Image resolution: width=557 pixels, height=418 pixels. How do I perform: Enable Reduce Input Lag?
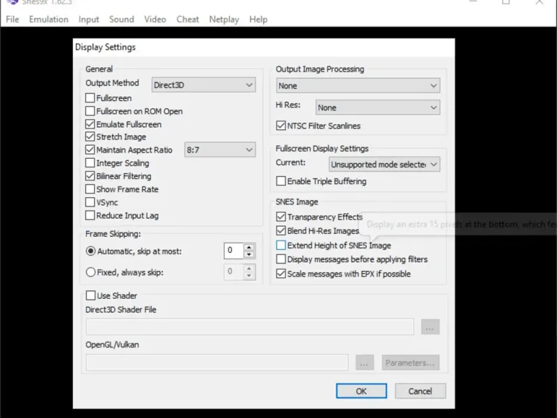point(91,215)
